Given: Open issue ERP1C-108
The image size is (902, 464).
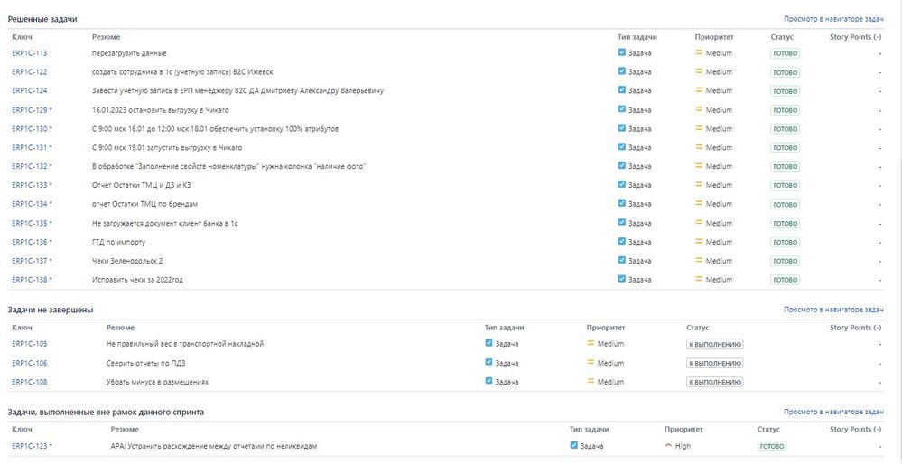Looking at the screenshot, I should click(29, 382).
